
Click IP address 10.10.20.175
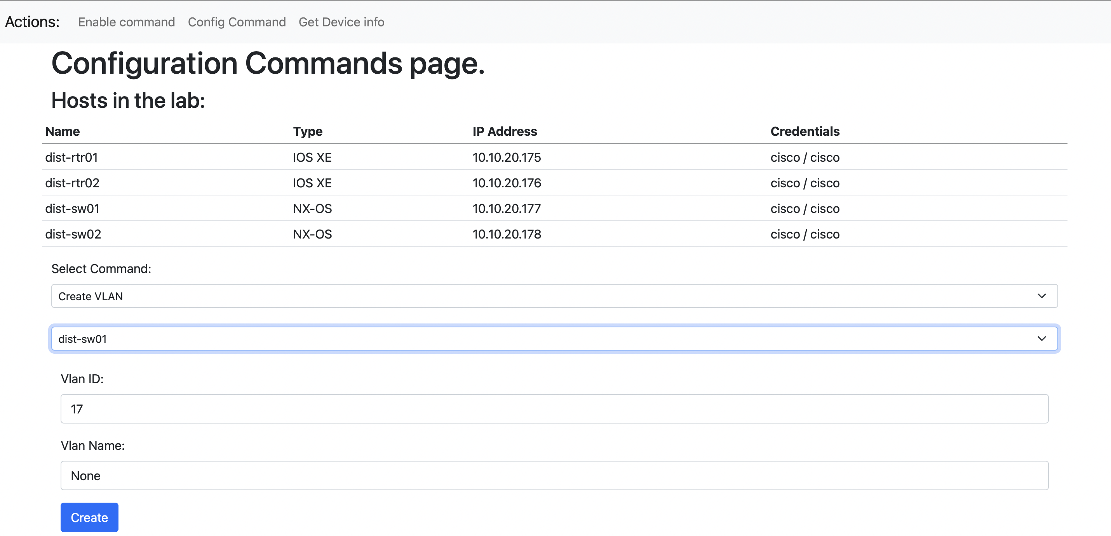506,157
